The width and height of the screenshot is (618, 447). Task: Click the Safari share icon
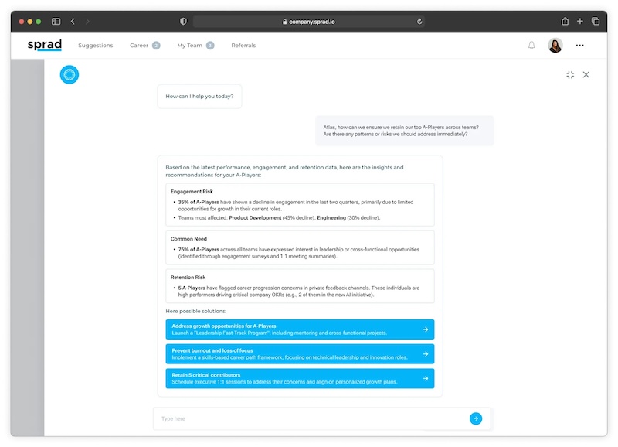565,22
